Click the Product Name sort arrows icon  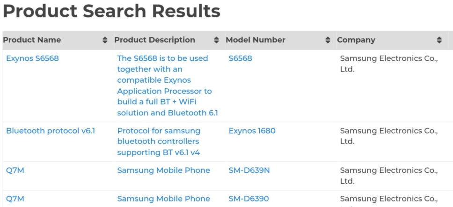coord(105,40)
